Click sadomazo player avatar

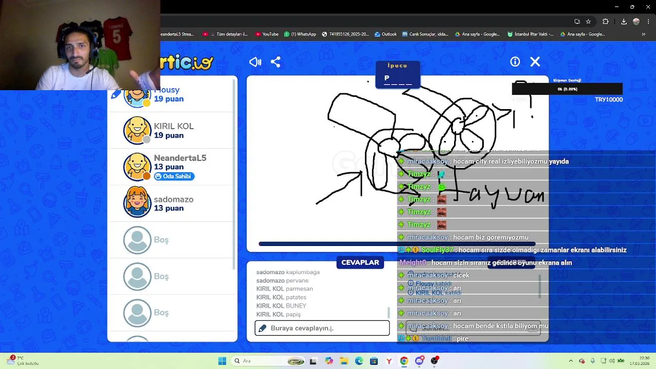tap(137, 203)
